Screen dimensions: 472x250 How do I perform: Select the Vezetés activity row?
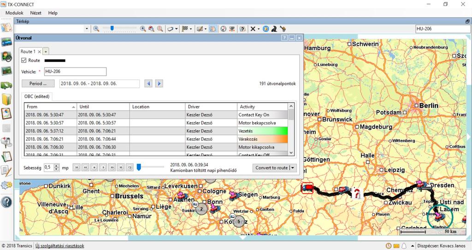(x=156, y=131)
